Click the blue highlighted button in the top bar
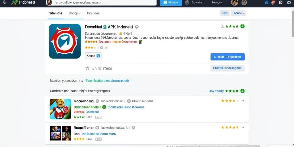The width and height of the screenshot is (294, 147). point(171,3)
